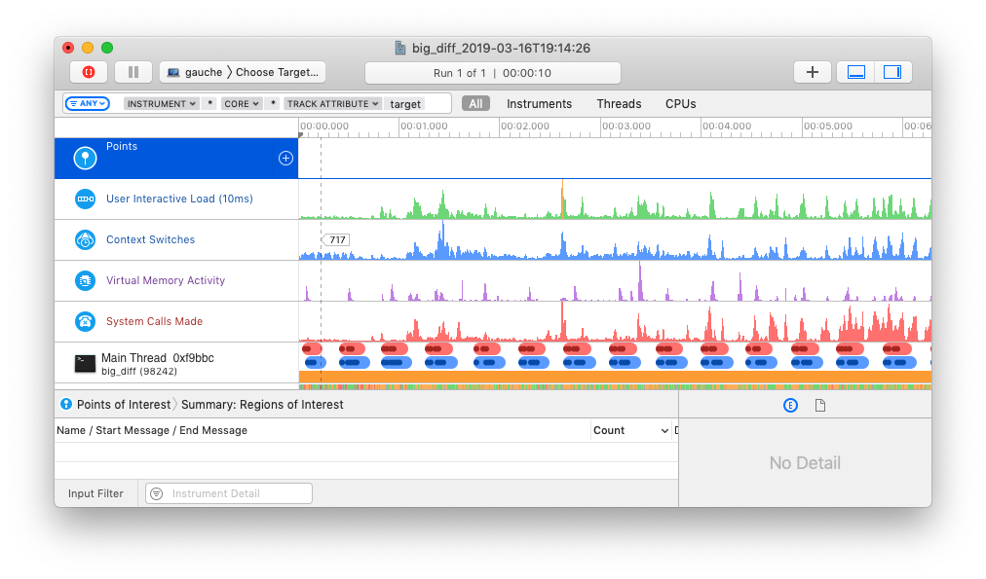Click the 00:05.000 timeline ruler mark

pyautogui.click(x=827, y=127)
